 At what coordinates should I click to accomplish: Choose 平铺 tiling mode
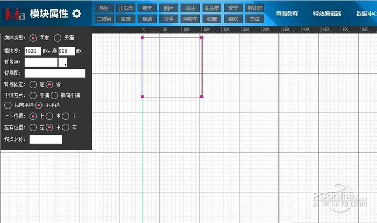point(33,96)
